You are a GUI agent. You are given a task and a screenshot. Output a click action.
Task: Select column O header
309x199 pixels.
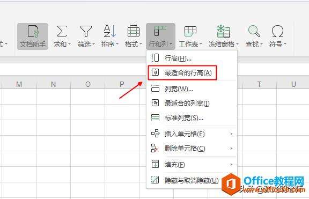(x=88, y=84)
